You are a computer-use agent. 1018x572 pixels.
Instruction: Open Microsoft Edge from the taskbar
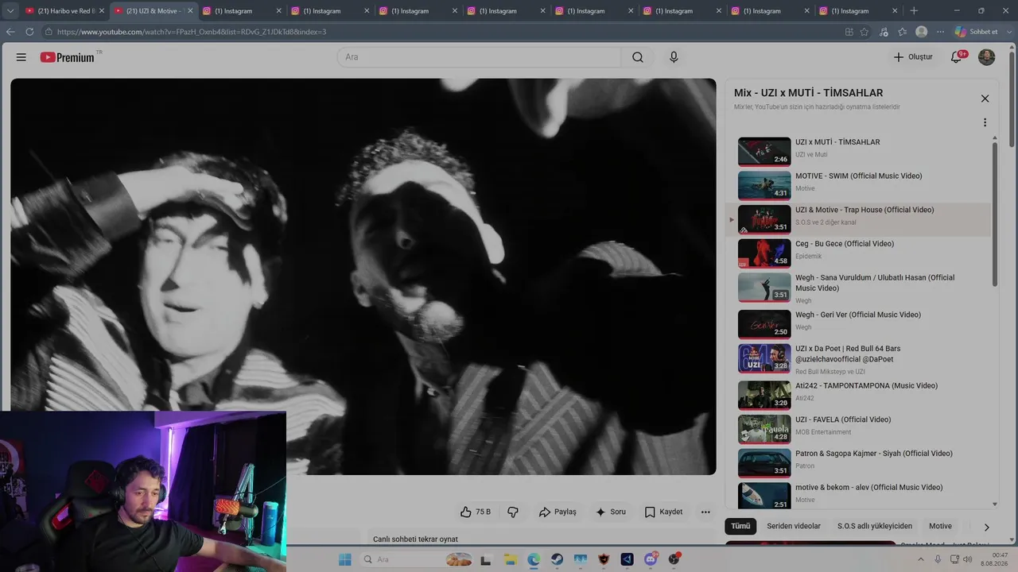[x=534, y=559]
